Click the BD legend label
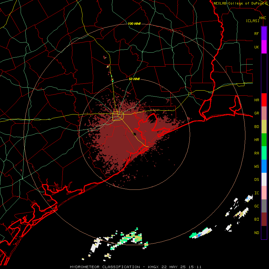The width and height of the screenshot is (269, 269). [x=256, y=127]
